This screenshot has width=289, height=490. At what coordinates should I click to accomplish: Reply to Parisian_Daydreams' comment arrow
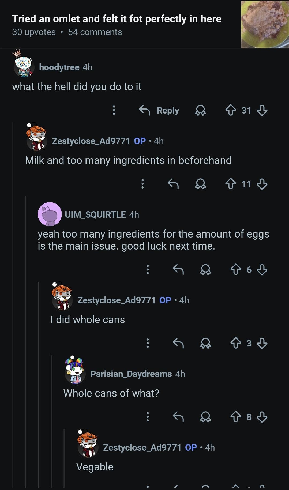(178, 417)
